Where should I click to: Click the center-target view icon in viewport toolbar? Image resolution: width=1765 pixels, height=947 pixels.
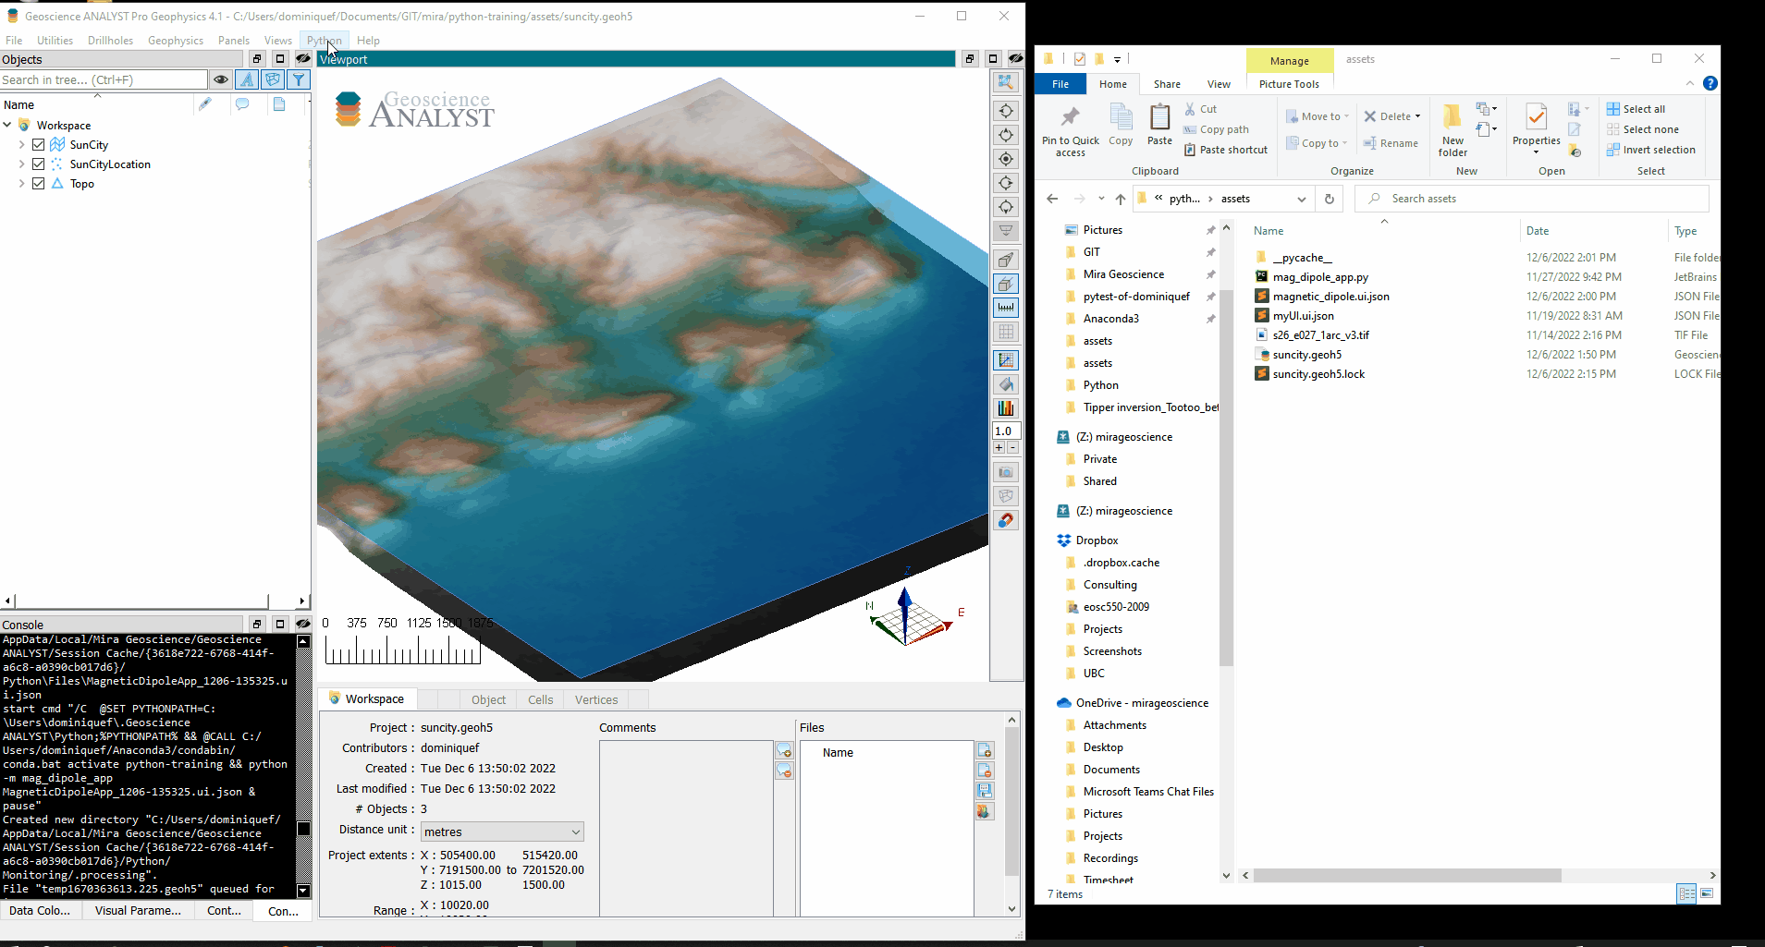[x=1006, y=159]
